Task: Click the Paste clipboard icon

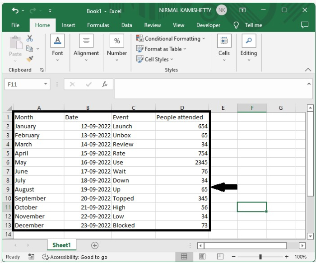Action: coord(16,42)
